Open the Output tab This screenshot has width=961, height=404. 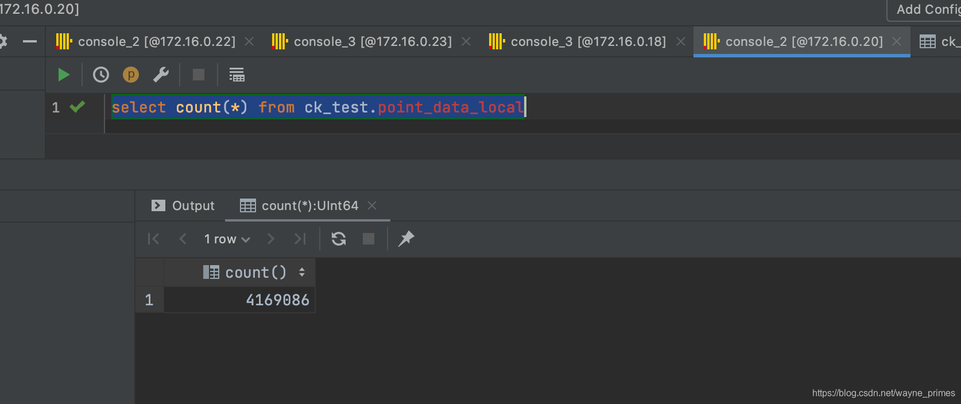183,205
